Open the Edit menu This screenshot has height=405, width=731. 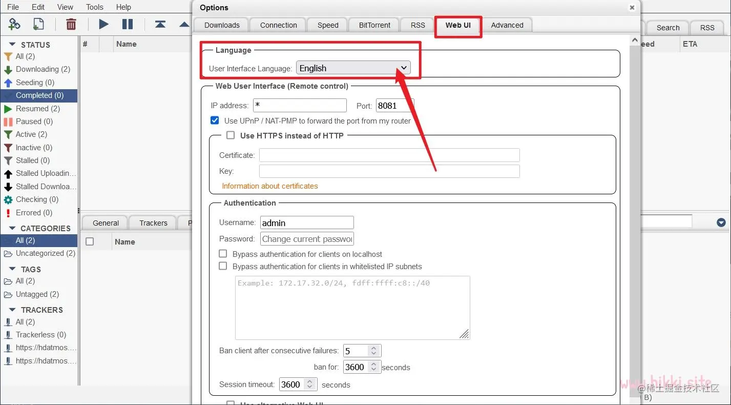(38, 7)
